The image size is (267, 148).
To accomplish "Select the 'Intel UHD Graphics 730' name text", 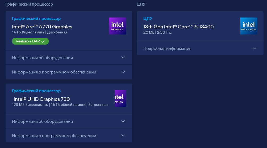I will coord(42,99).
